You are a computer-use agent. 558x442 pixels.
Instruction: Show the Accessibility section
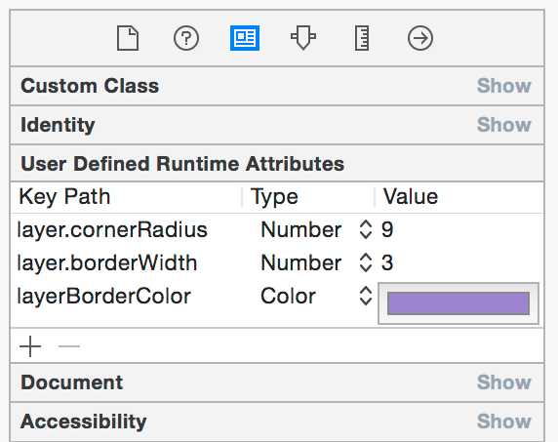[503, 422]
